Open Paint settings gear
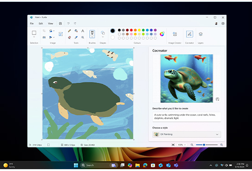Viewport: 252px width, 171px height. (223, 24)
